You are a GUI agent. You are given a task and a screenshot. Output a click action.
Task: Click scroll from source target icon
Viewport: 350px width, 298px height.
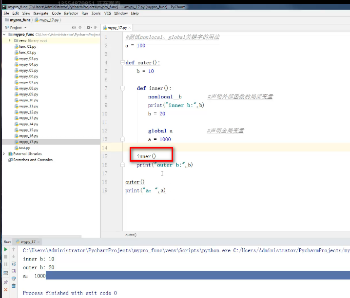(74, 28)
